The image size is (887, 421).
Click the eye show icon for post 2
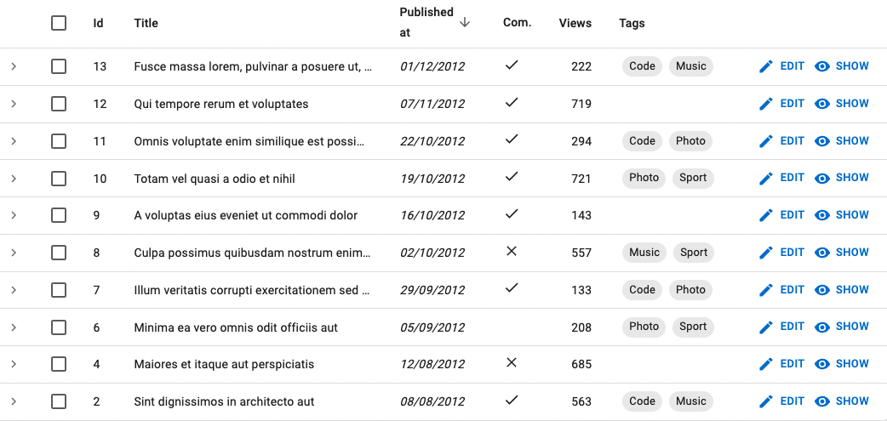click(x=822, y=401)
